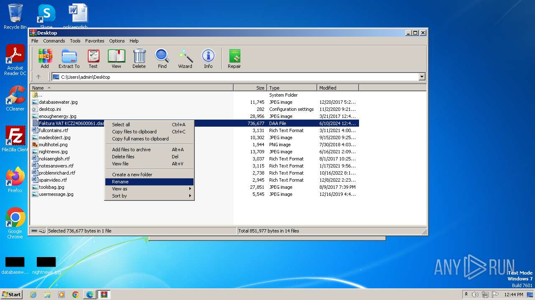Go up one folder level arrow

point(38,77)
